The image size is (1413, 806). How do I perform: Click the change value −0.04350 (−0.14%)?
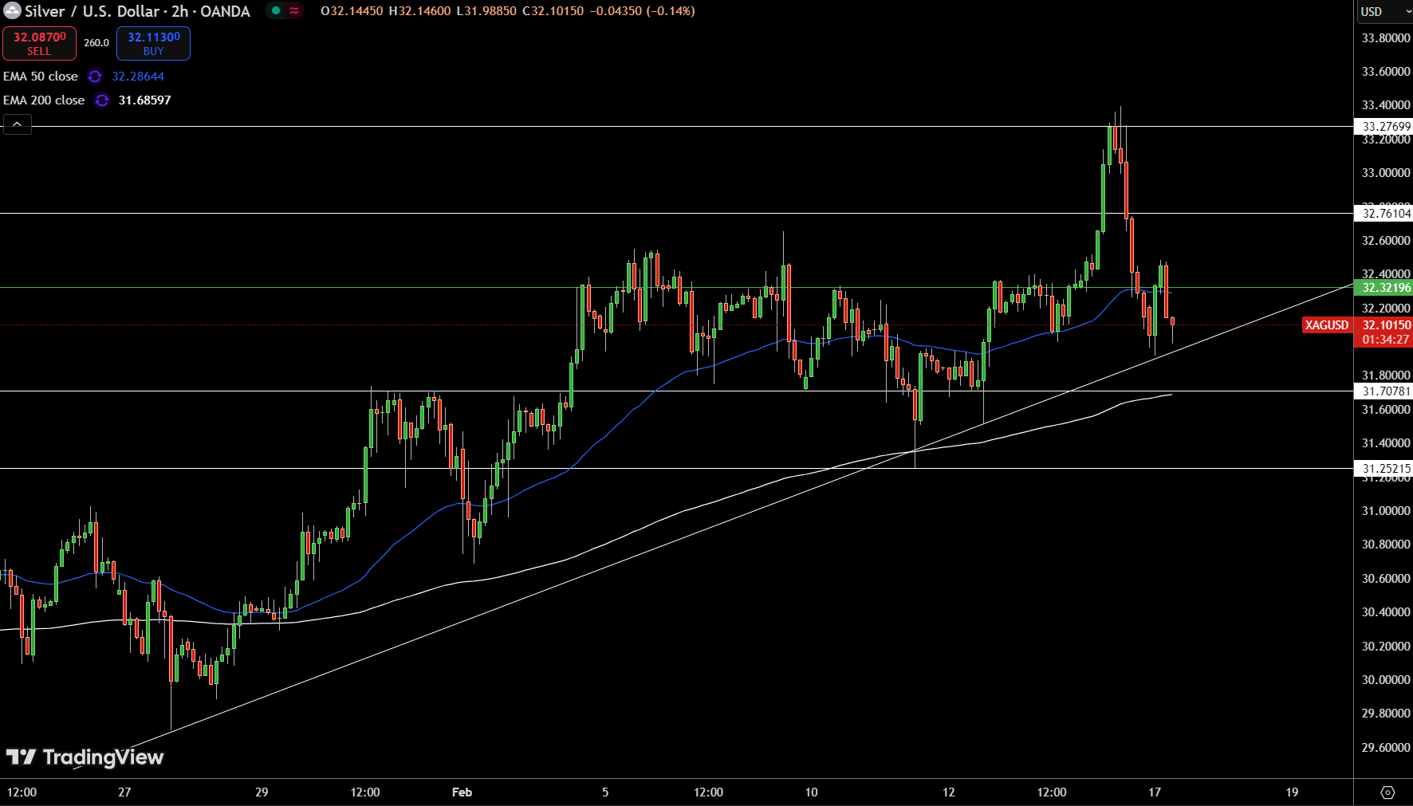click(642, 11)
